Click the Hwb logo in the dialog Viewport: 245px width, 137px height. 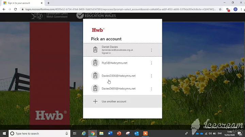click(x=98, y=30)
